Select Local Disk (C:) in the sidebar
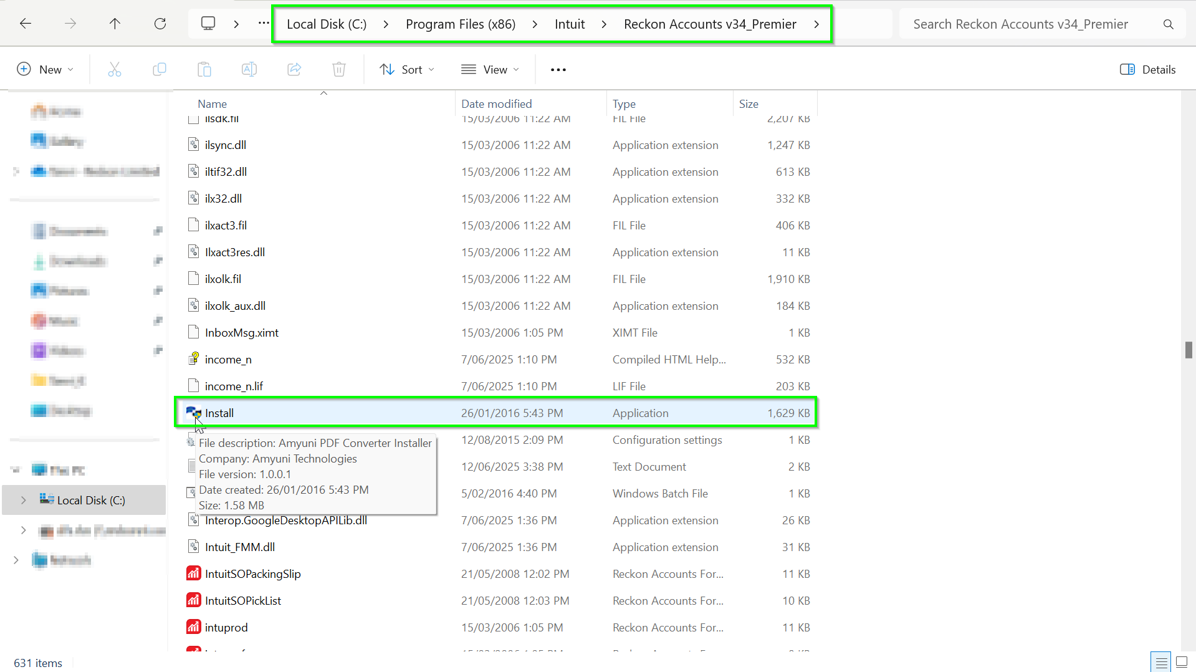 point(84,500)
